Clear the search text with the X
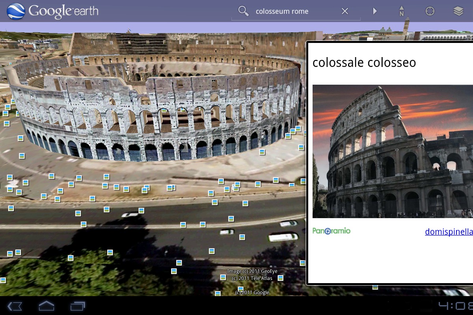 (345, 11)
